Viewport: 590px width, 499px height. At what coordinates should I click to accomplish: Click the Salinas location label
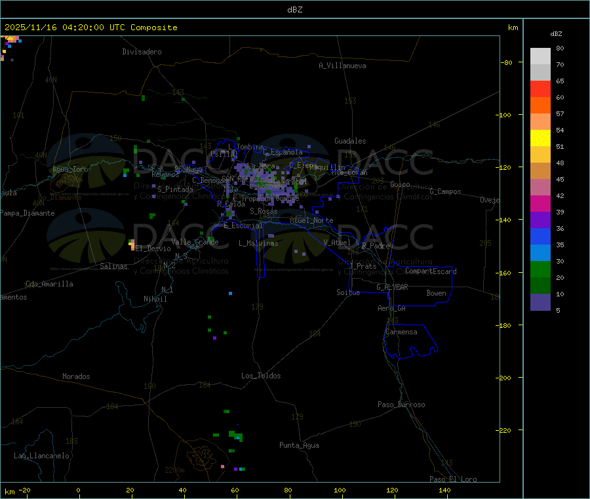(113, 266)
